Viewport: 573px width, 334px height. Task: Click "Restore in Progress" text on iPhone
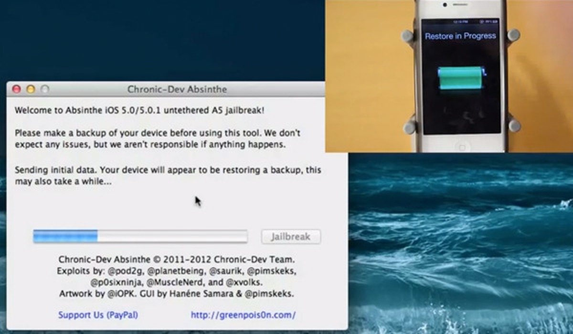click(460, 36)
